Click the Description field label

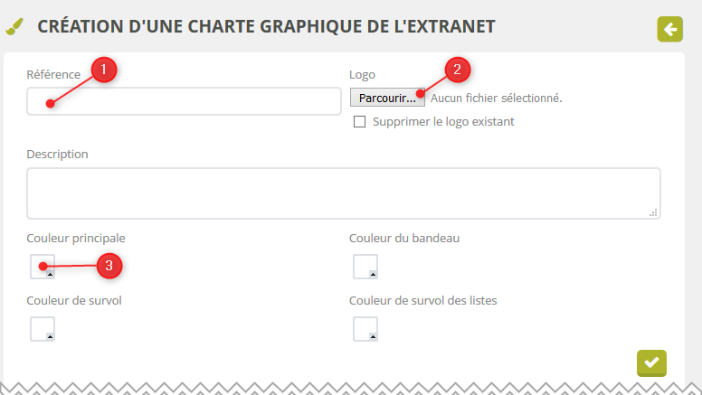click(x=58, y=154)
